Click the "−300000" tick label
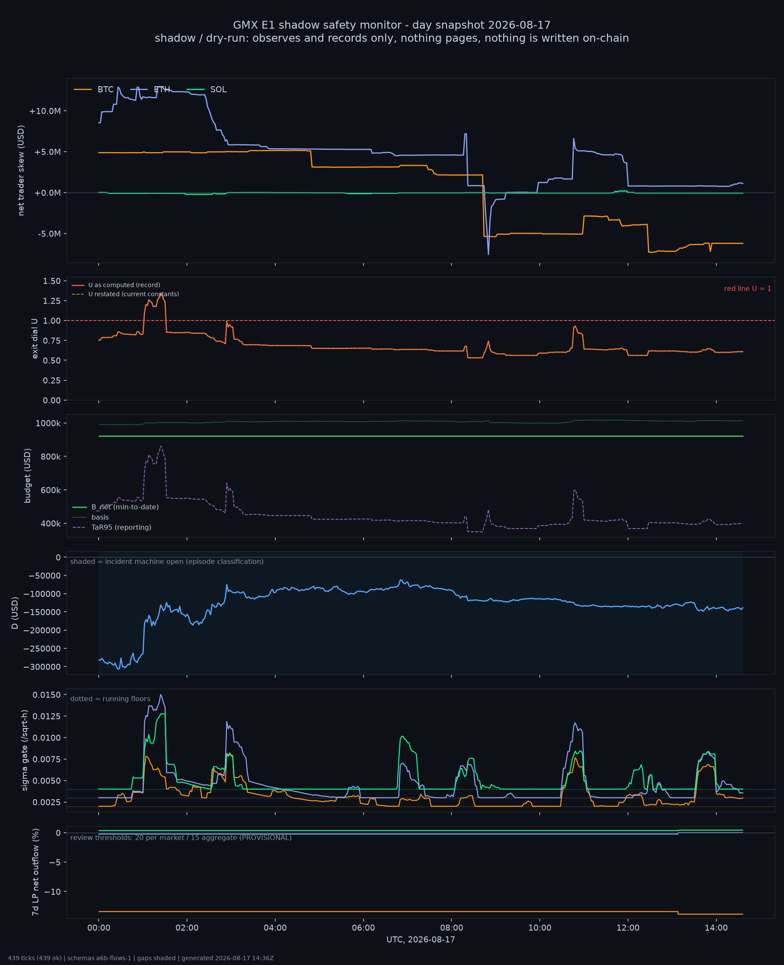The image size is (784, 965). (x=43, y=667)
